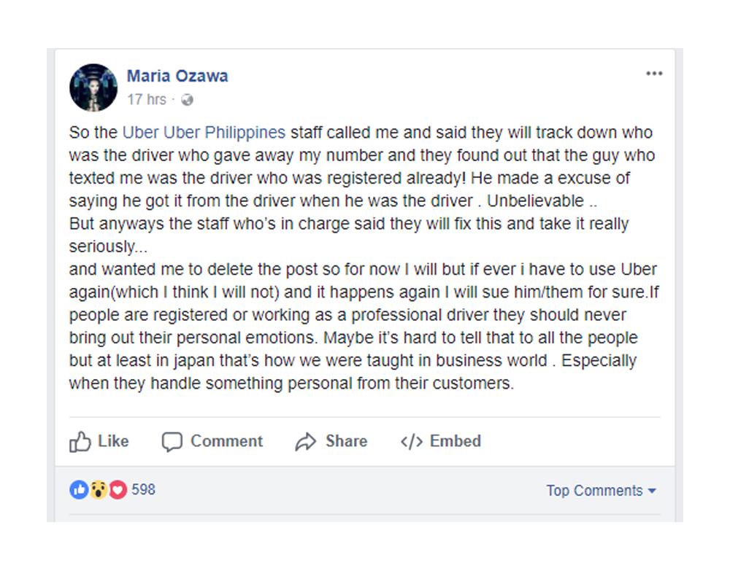This screenshot has width=730, height=579.
Task: Click the thumbs-up Like icon
Action: 80,441
